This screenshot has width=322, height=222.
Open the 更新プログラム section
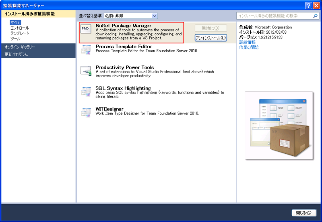pos(38,54)
